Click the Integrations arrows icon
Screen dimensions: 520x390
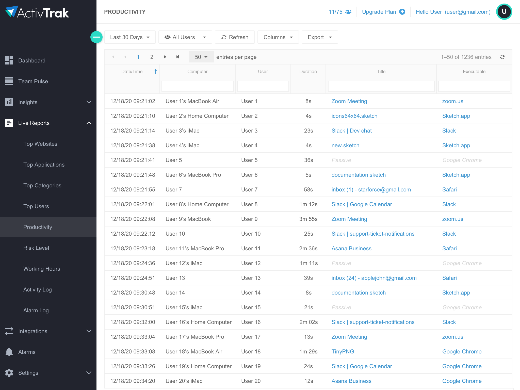9,331
